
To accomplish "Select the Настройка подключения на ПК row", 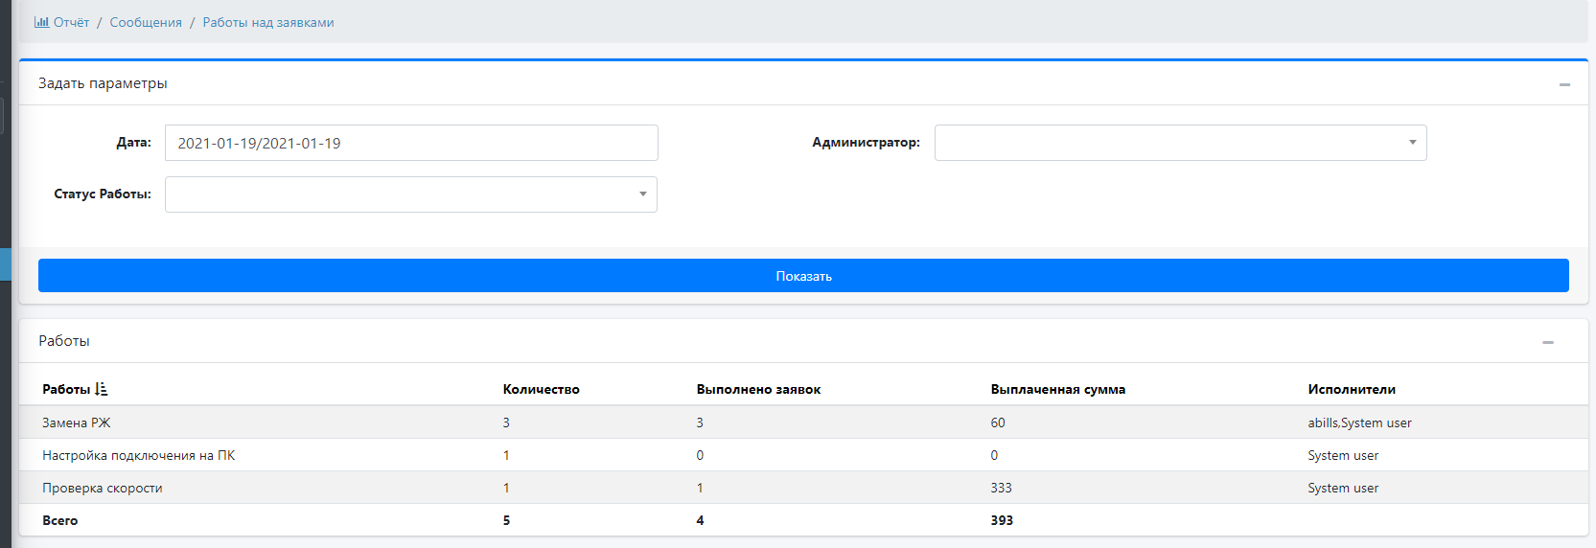I will pyautogui.click(x=138, y=455).
